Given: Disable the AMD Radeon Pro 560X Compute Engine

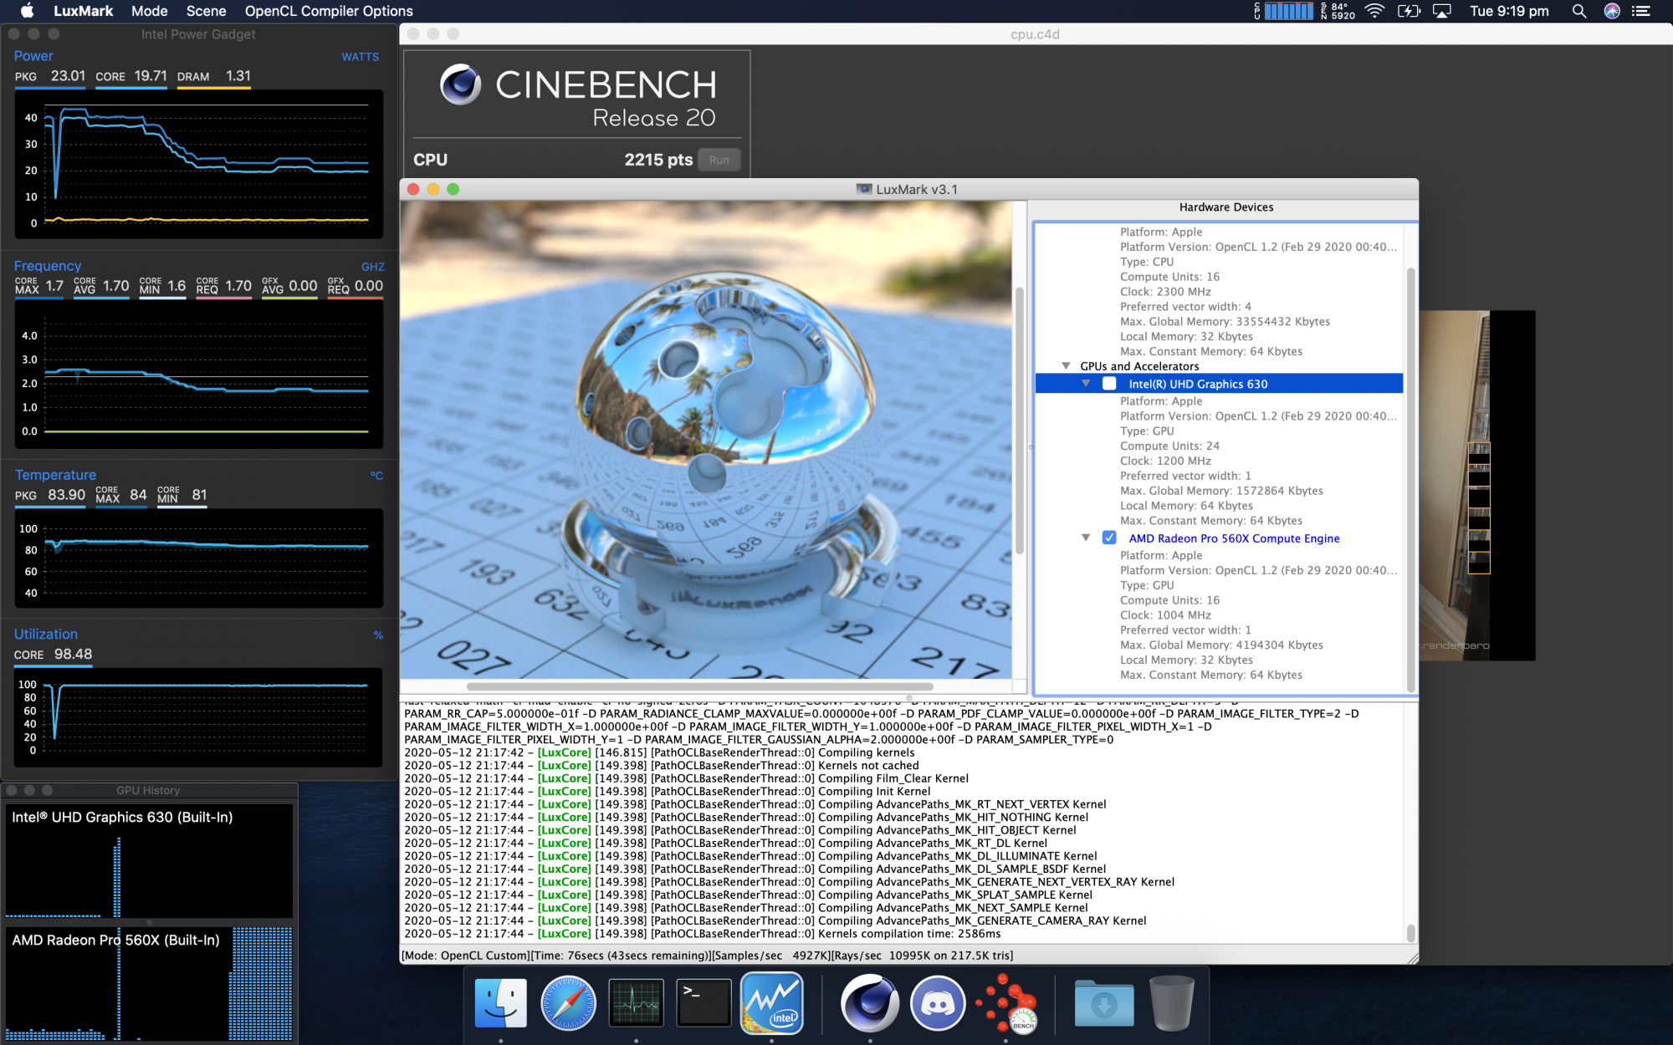Looking at the screenshot, I should tap(1110, 538).
